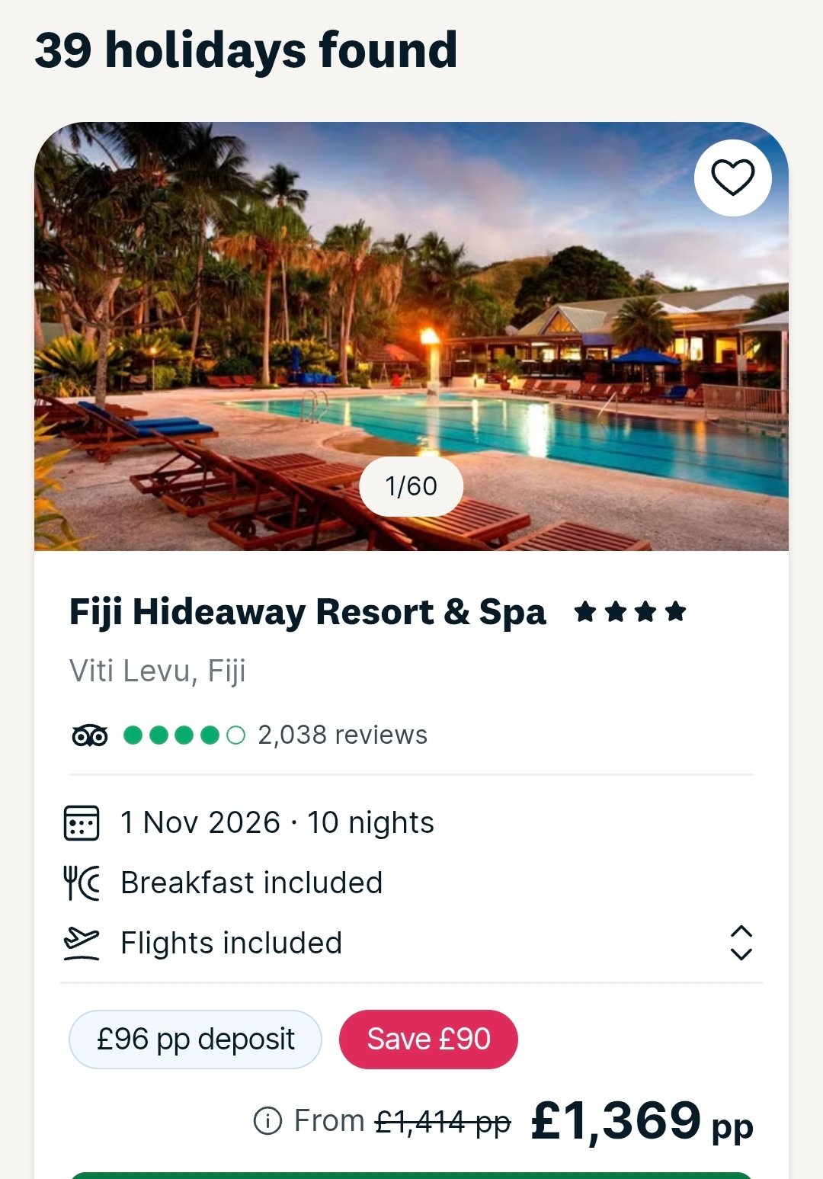Open the price info circle icon
The image size is (823, 1179).
pyautogui.click(x=267, y=1121)
